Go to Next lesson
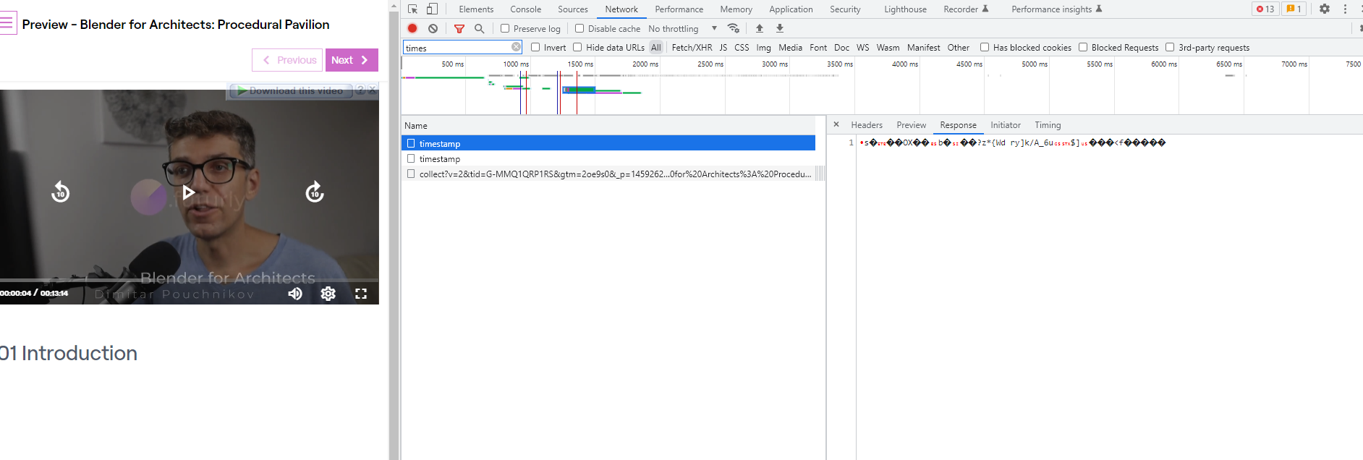This screenshot has width=1363, height=460. [352, 60]
